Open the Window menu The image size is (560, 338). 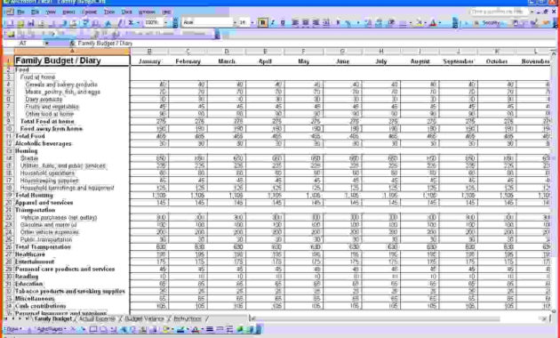pyautogui.click(x=147, y=12)
